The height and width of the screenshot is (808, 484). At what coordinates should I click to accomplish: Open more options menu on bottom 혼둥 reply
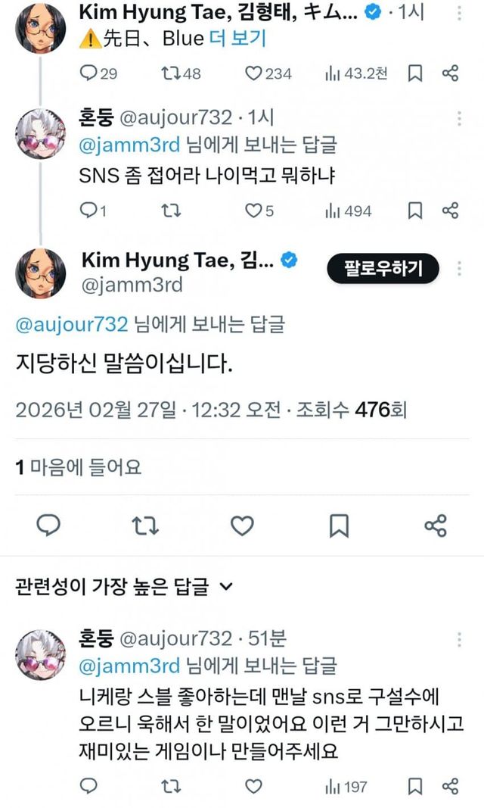point(459,641)
